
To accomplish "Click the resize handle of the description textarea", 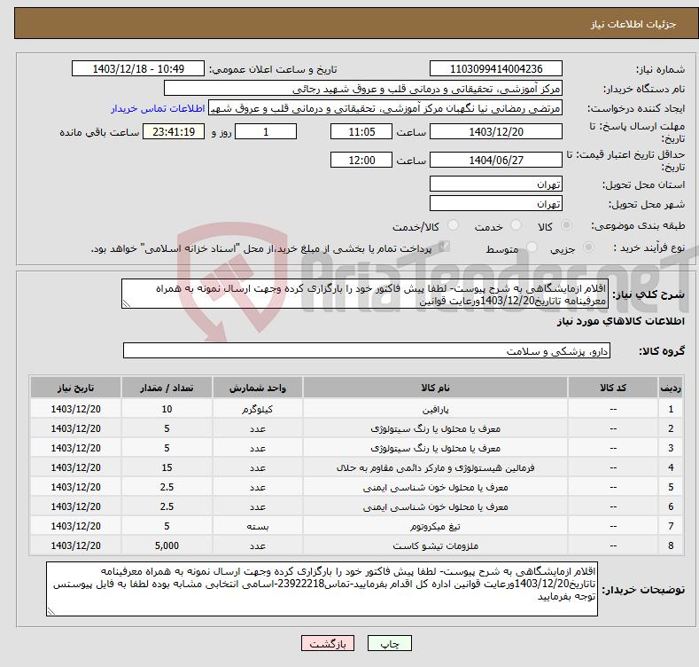I will tap(127, 303).
